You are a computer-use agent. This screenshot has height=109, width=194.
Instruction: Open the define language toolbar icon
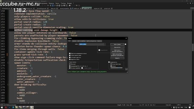(x=55, y=5)
